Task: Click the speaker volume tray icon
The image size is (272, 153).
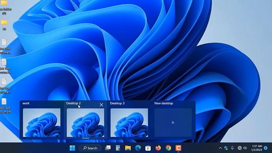Action: 245,148
